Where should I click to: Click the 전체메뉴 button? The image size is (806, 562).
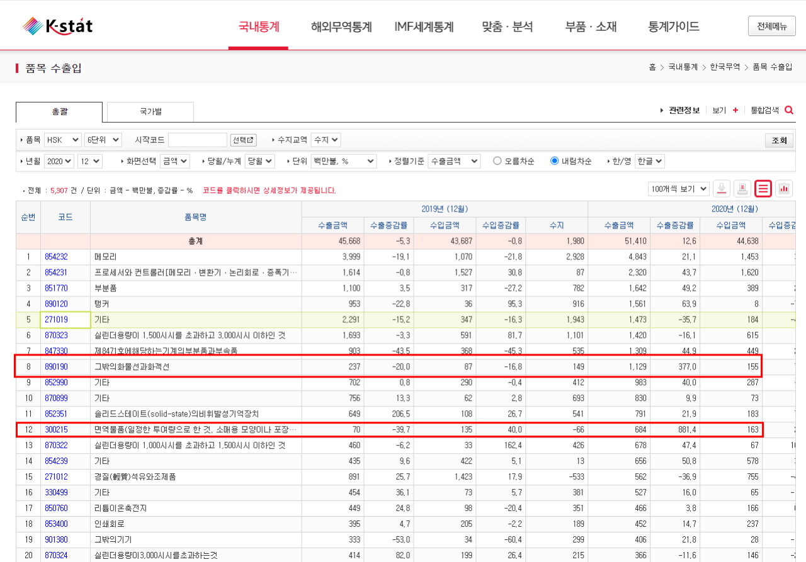point(772,26)
